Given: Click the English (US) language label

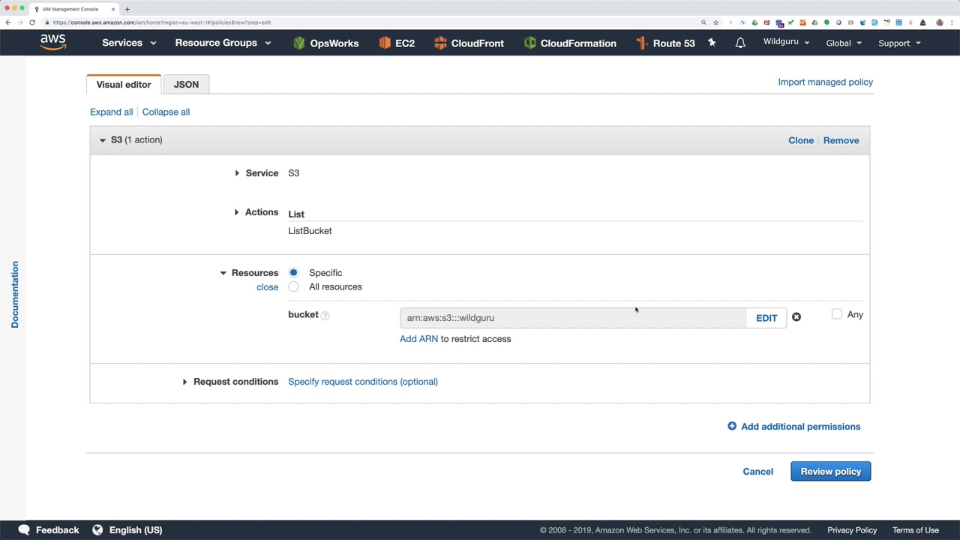Looking at the screenshot, I should coord(136,530).
